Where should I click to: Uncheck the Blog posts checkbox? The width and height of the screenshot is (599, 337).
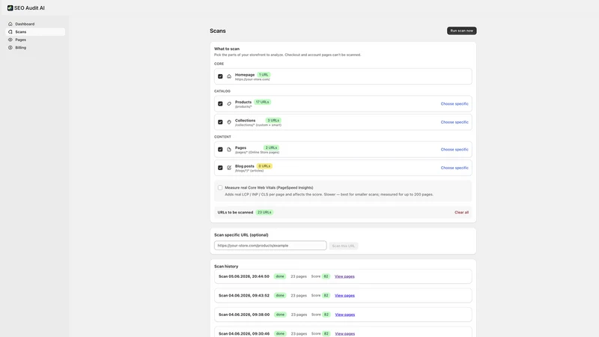click(220, 168)
